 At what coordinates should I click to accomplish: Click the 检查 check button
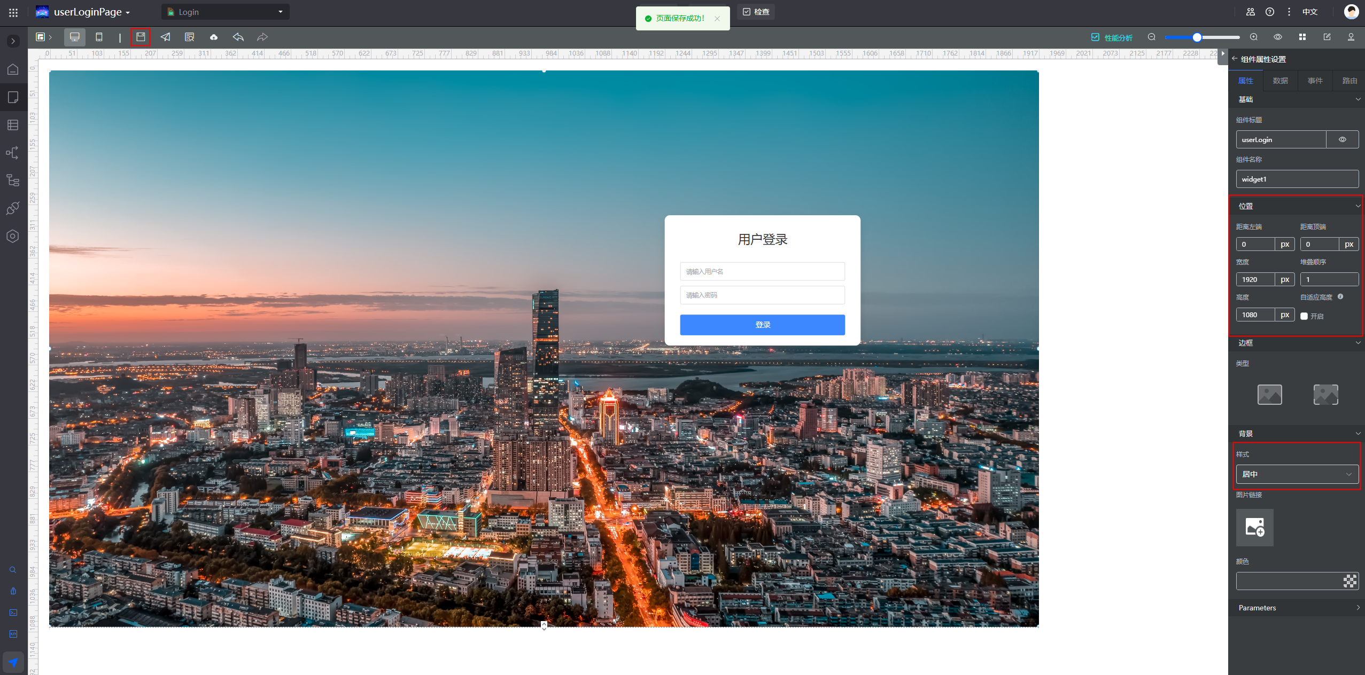756,12
